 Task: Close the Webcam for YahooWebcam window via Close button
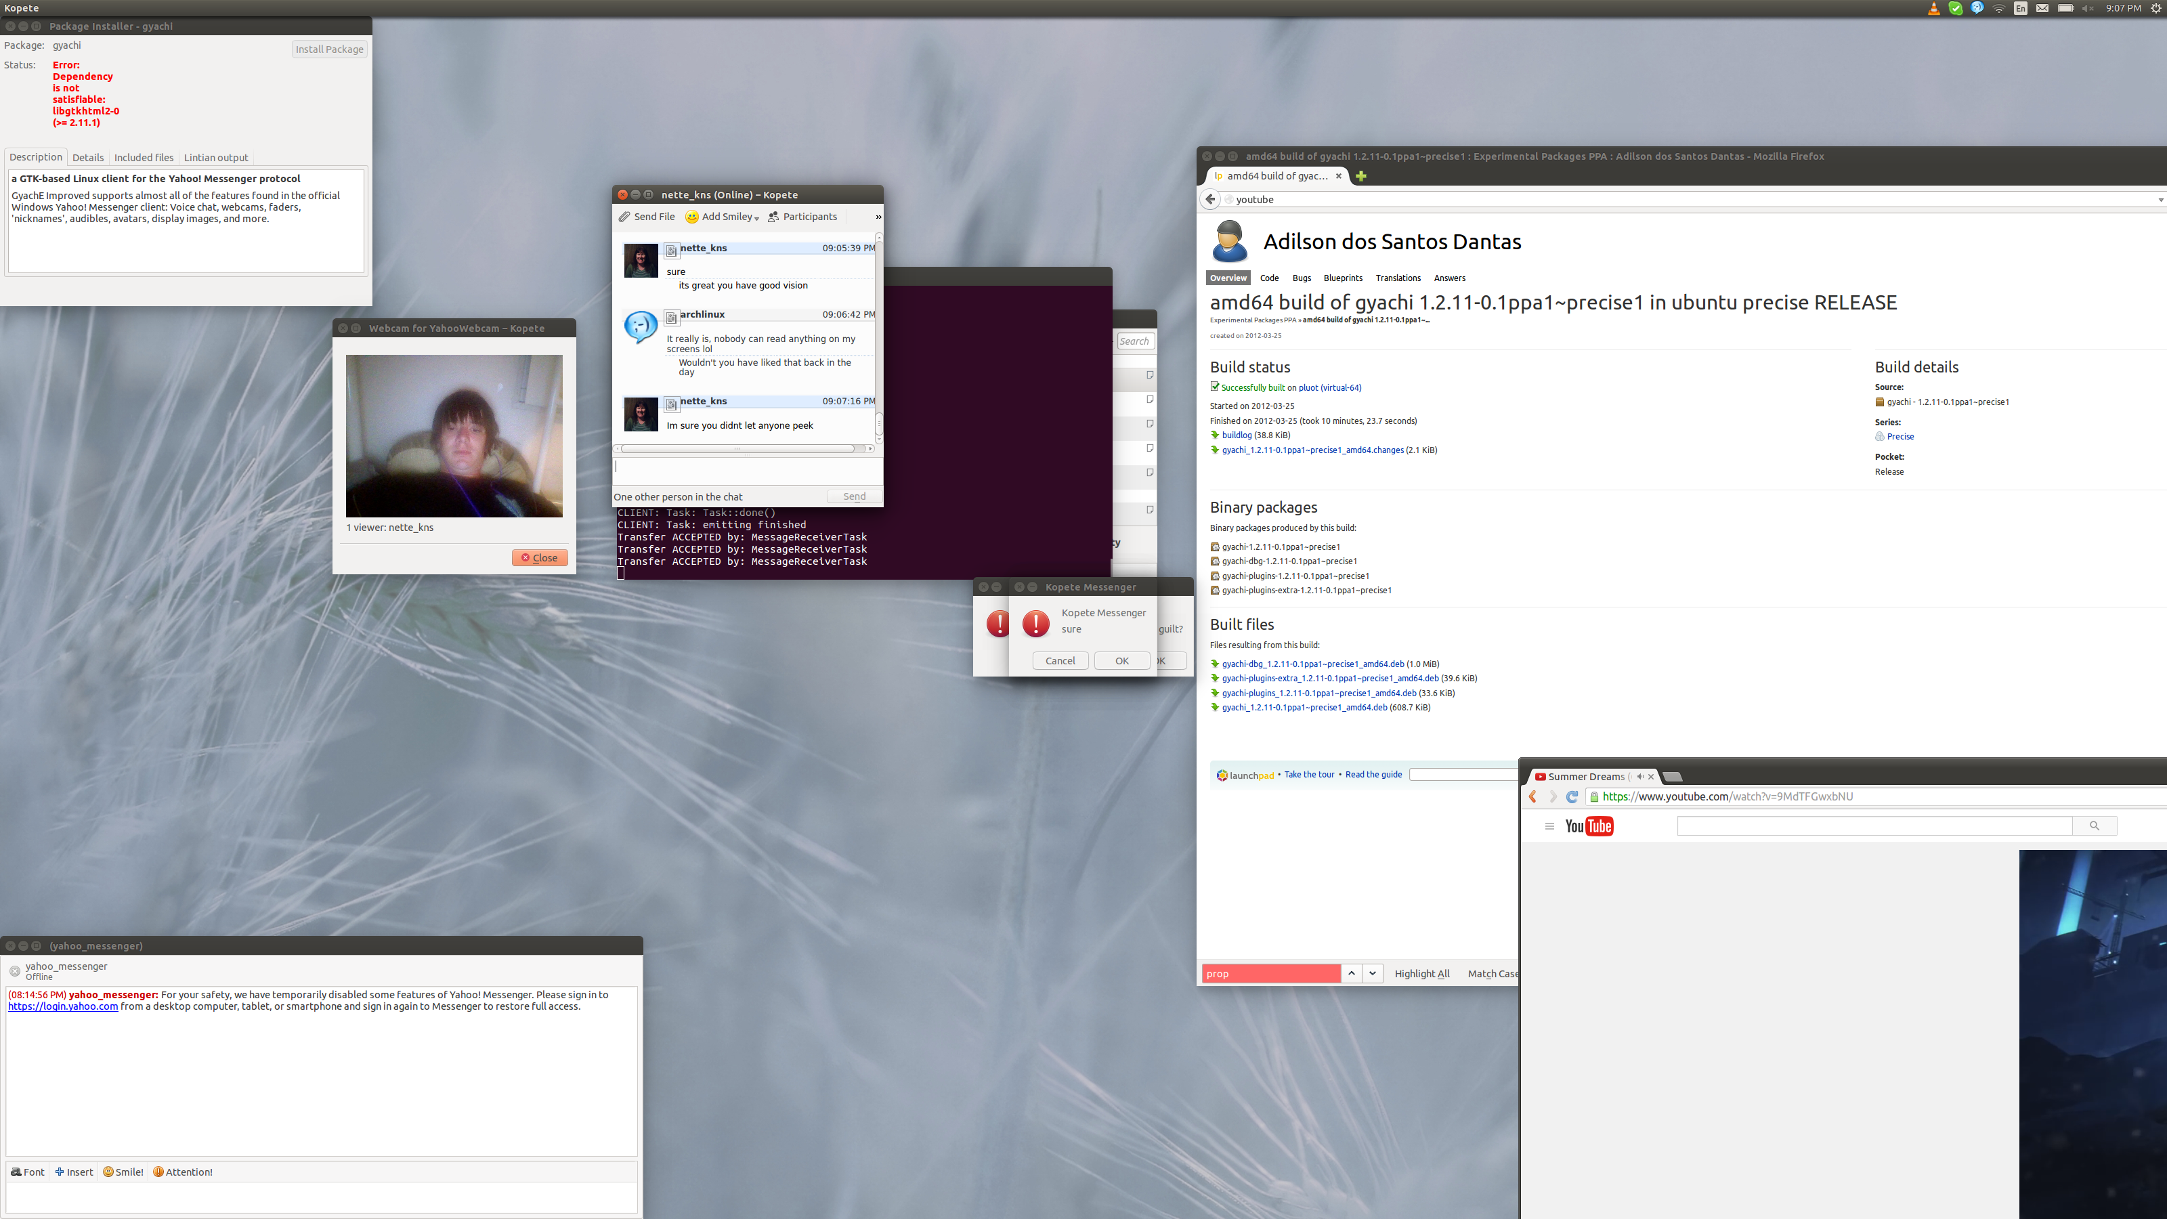539,558
